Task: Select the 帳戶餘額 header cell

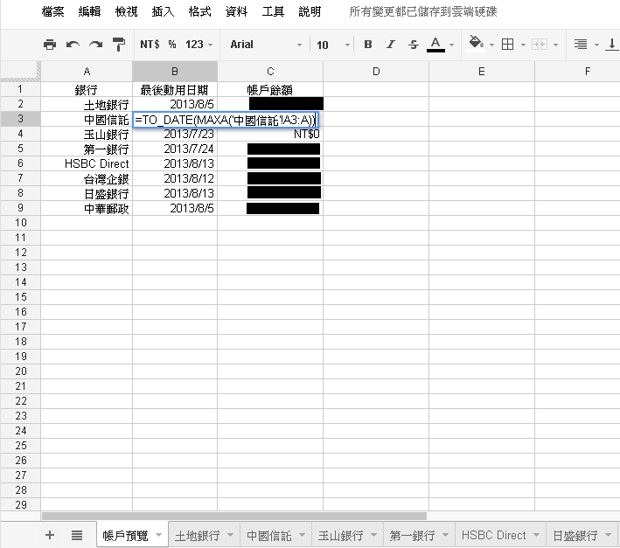Action: (270, 90)
